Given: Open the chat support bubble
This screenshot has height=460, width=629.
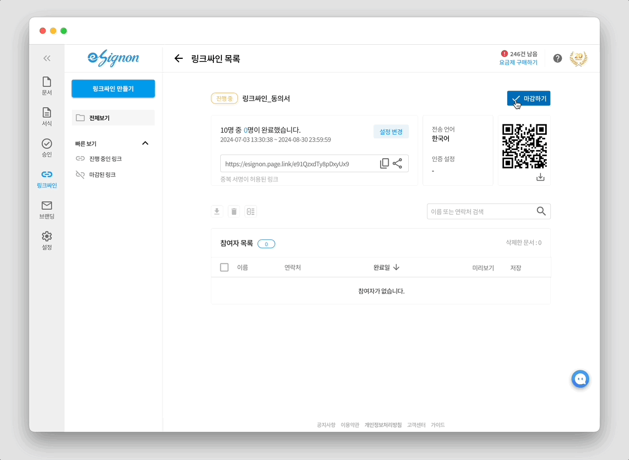Looking at the screenshot, I should pos(580,379).
